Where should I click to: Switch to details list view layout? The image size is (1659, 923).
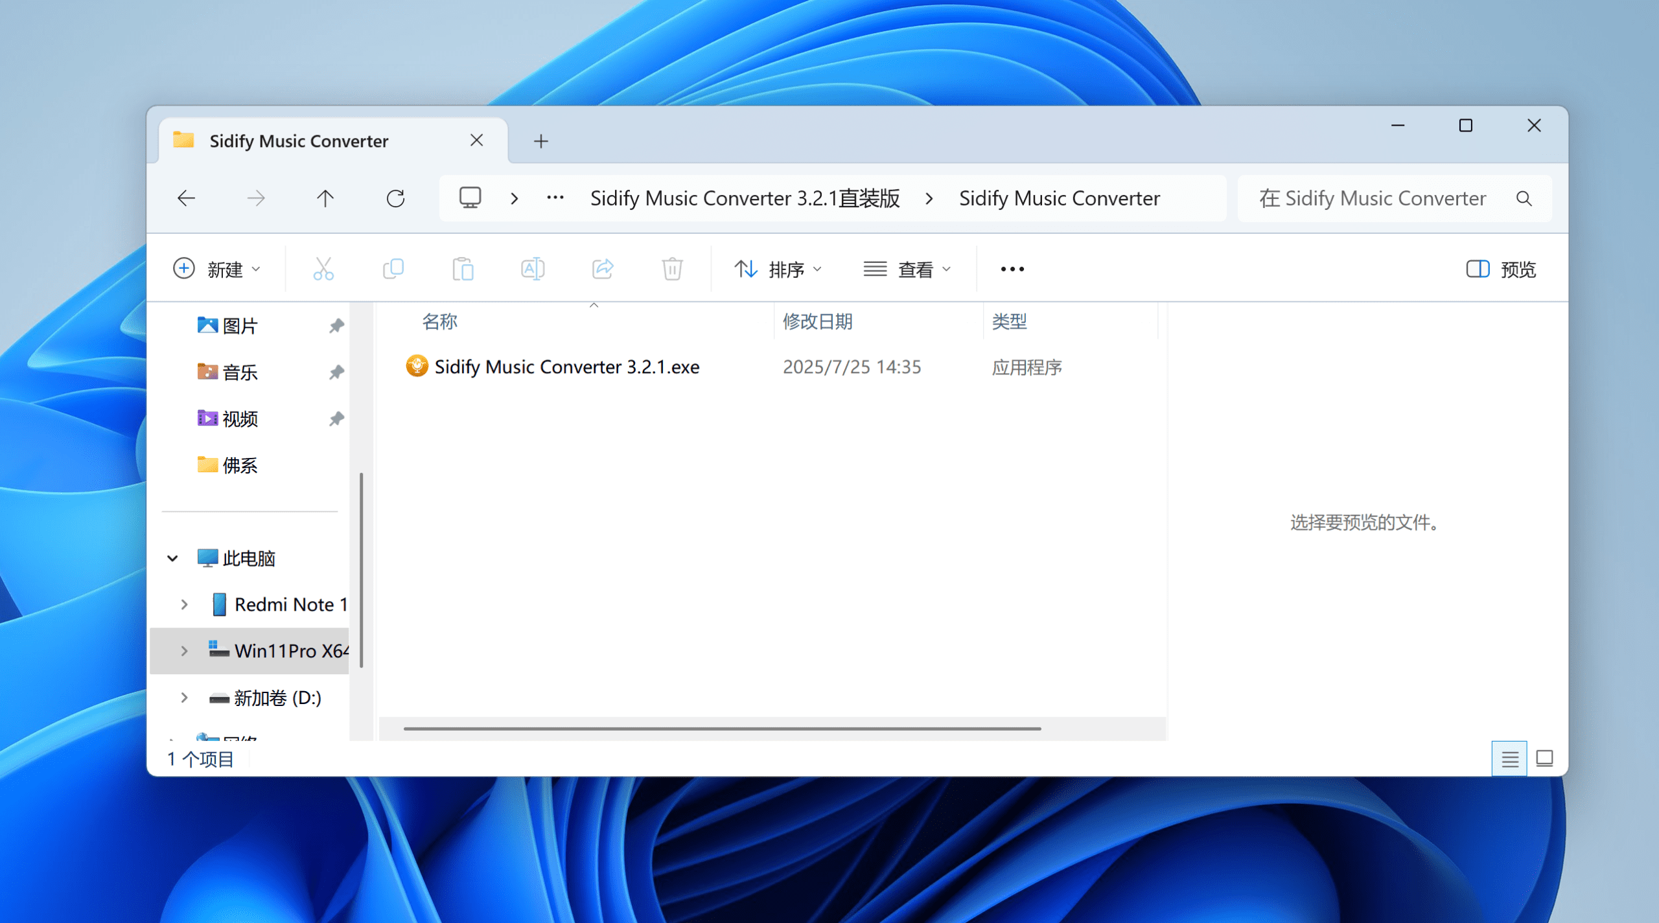pyautogui.click(x=1509, y=758)
